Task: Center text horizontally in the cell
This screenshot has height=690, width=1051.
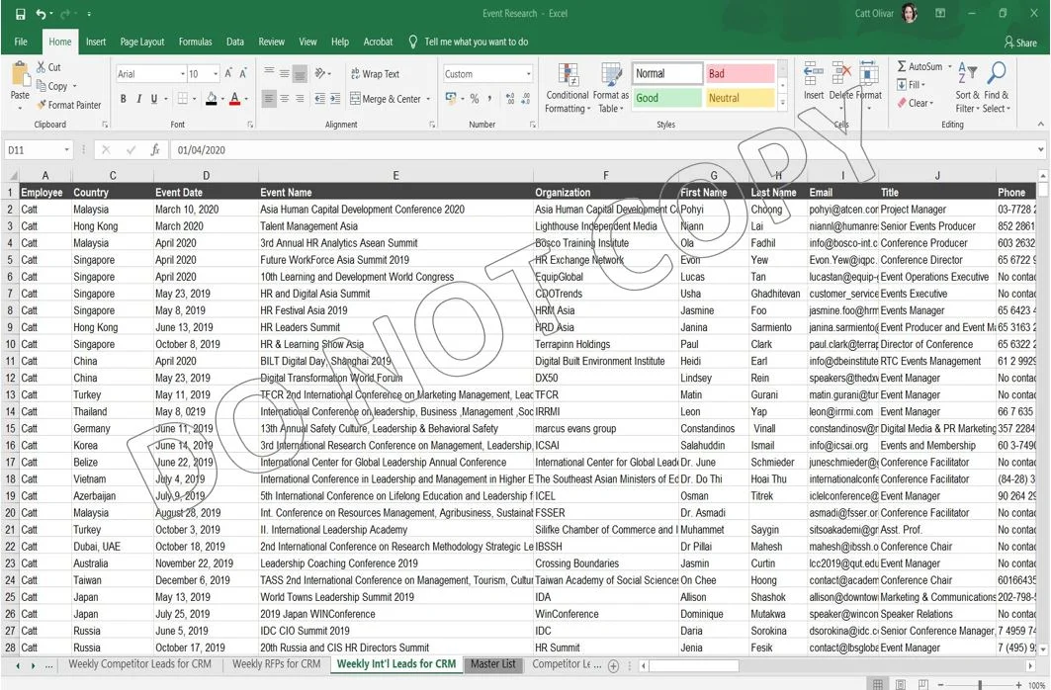Action: pos(284,99)
